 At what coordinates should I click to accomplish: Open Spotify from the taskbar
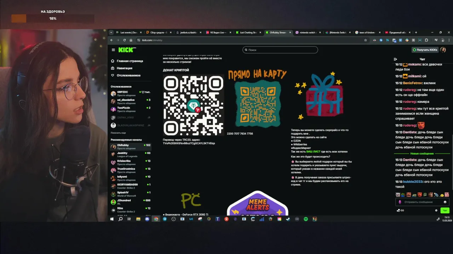[306, 219]
